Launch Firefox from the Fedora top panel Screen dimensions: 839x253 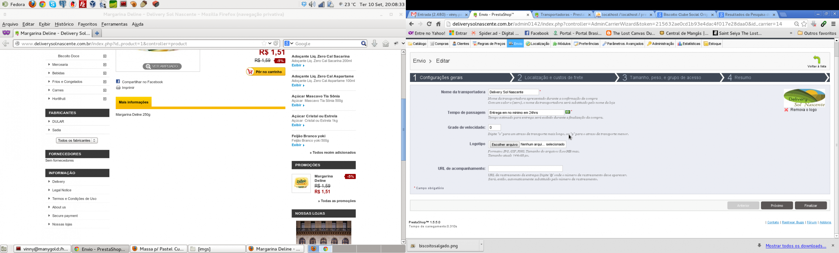[33, 4]
